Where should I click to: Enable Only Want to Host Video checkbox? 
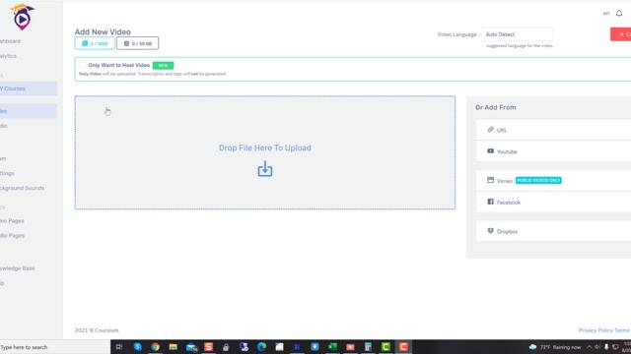83,65
